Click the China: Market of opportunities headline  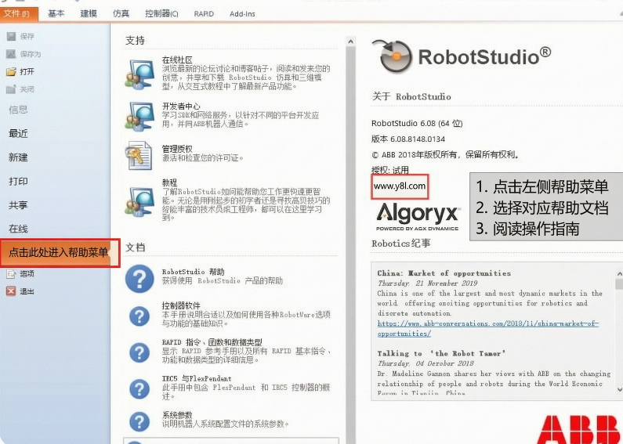[x=444, y=273]
